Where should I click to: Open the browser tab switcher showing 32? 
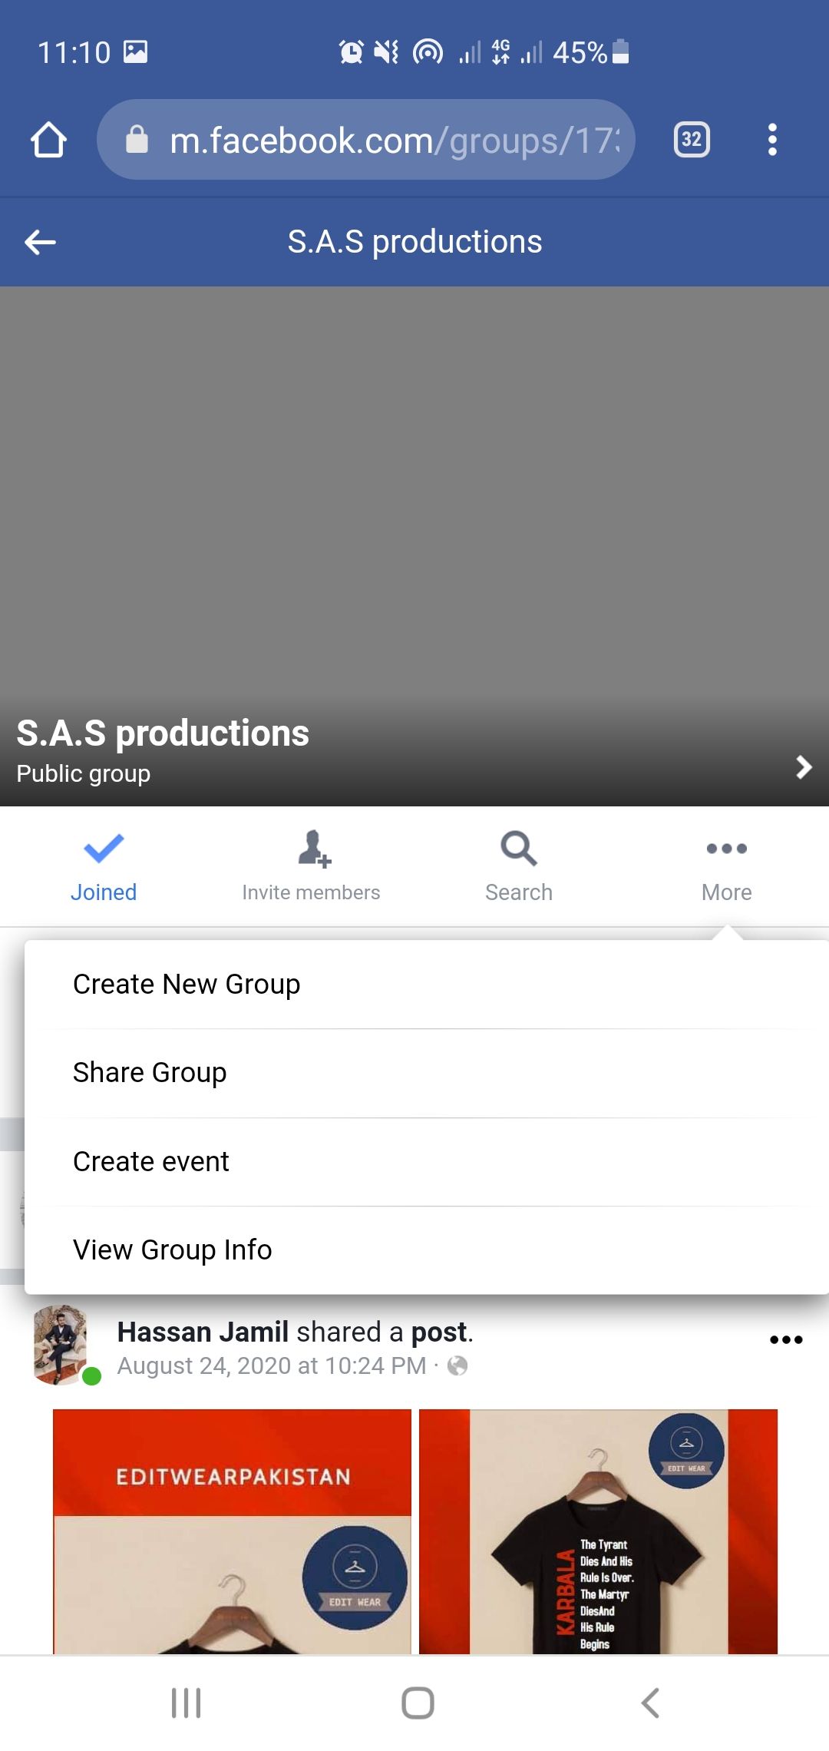tap(691, 140)
